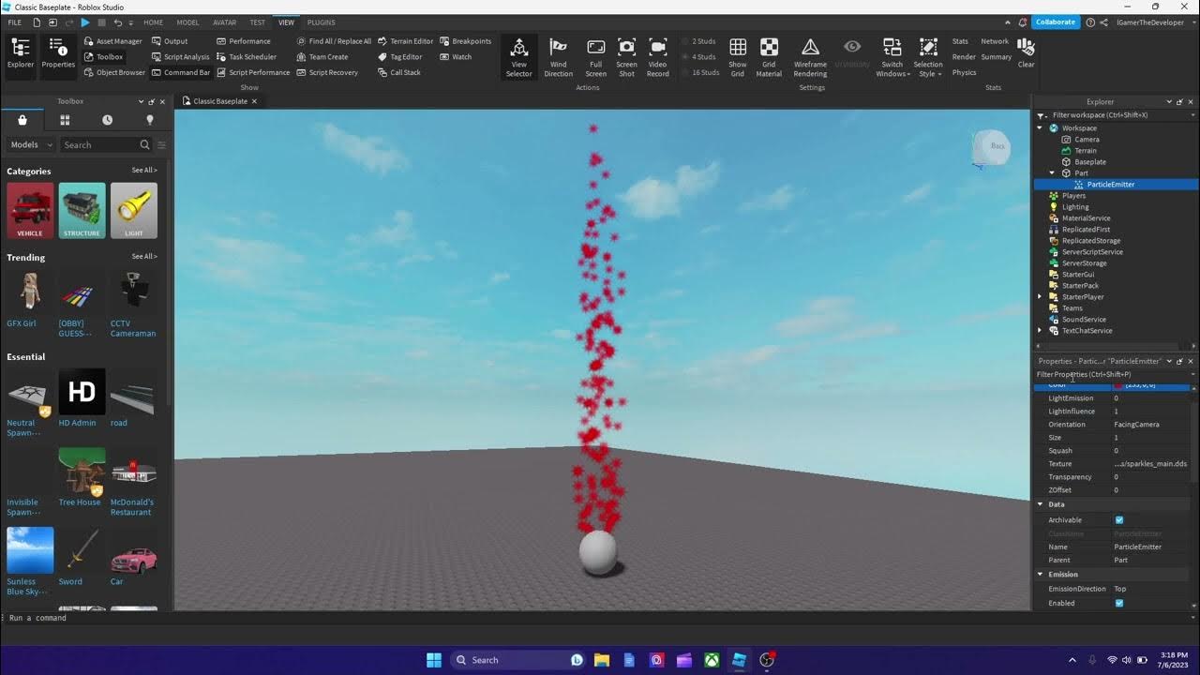Viewport: 1200px width, 675px height.
Task: Click See All for Trending
Action: 144,256
